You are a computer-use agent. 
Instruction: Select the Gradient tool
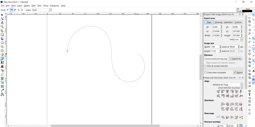click(x=2, y=82)
